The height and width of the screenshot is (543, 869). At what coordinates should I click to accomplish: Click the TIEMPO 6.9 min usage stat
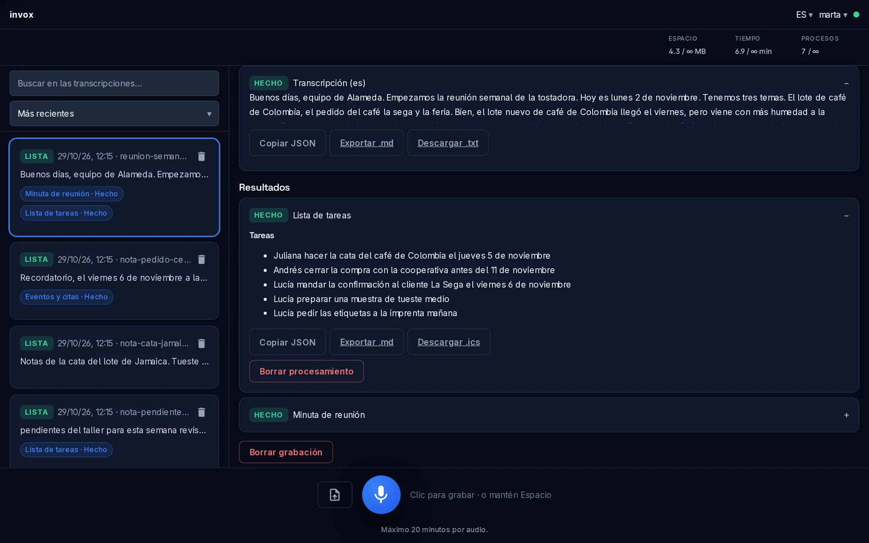pyautogui.click(x=753, y=45)
